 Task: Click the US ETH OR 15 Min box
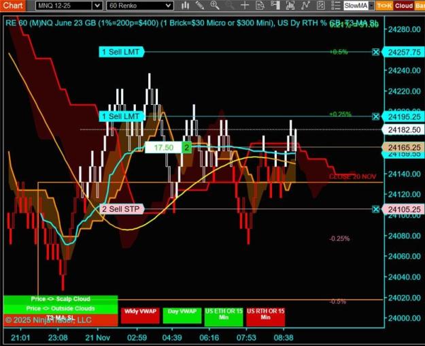[x=224, y=317]
